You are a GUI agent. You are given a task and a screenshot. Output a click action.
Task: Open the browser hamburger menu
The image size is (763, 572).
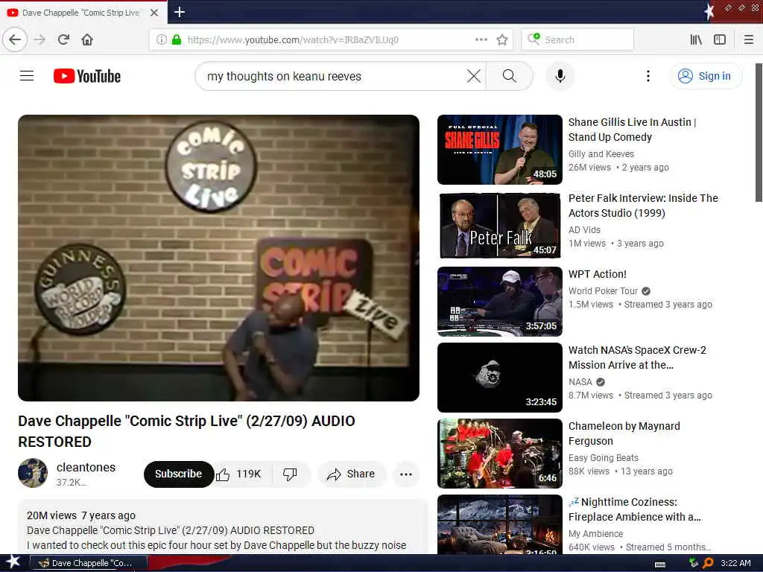[749, 39]
